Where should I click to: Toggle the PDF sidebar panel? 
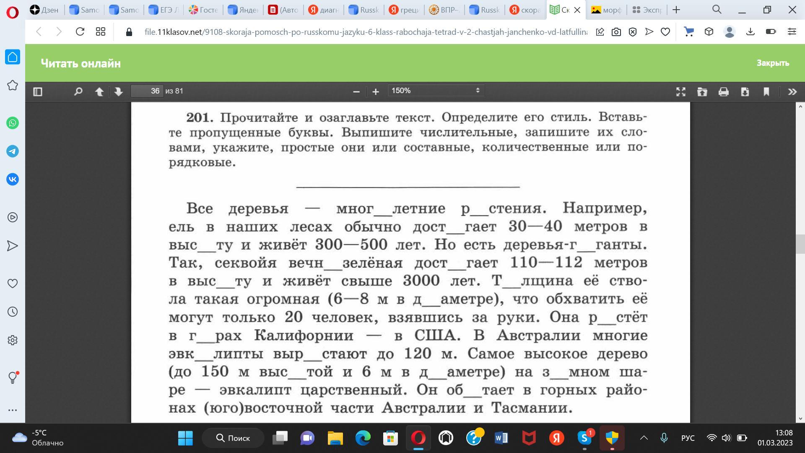click(38, 91)
